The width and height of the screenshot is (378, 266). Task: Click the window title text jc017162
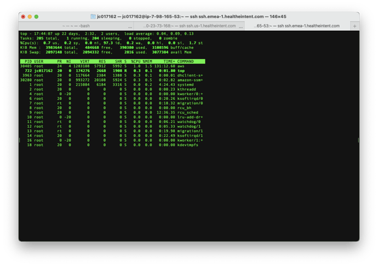[107, 16]
